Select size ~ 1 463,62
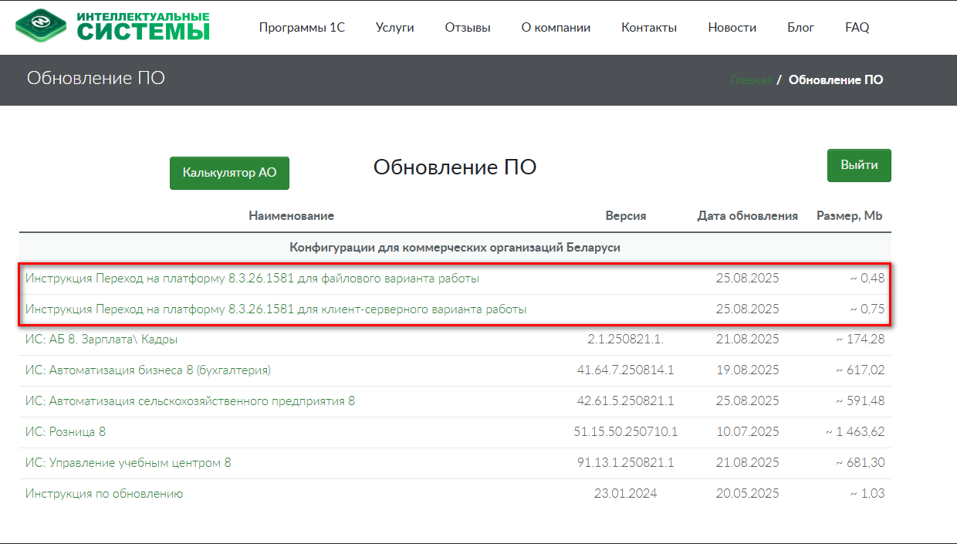The image size is (957, 544). [855, 432]
